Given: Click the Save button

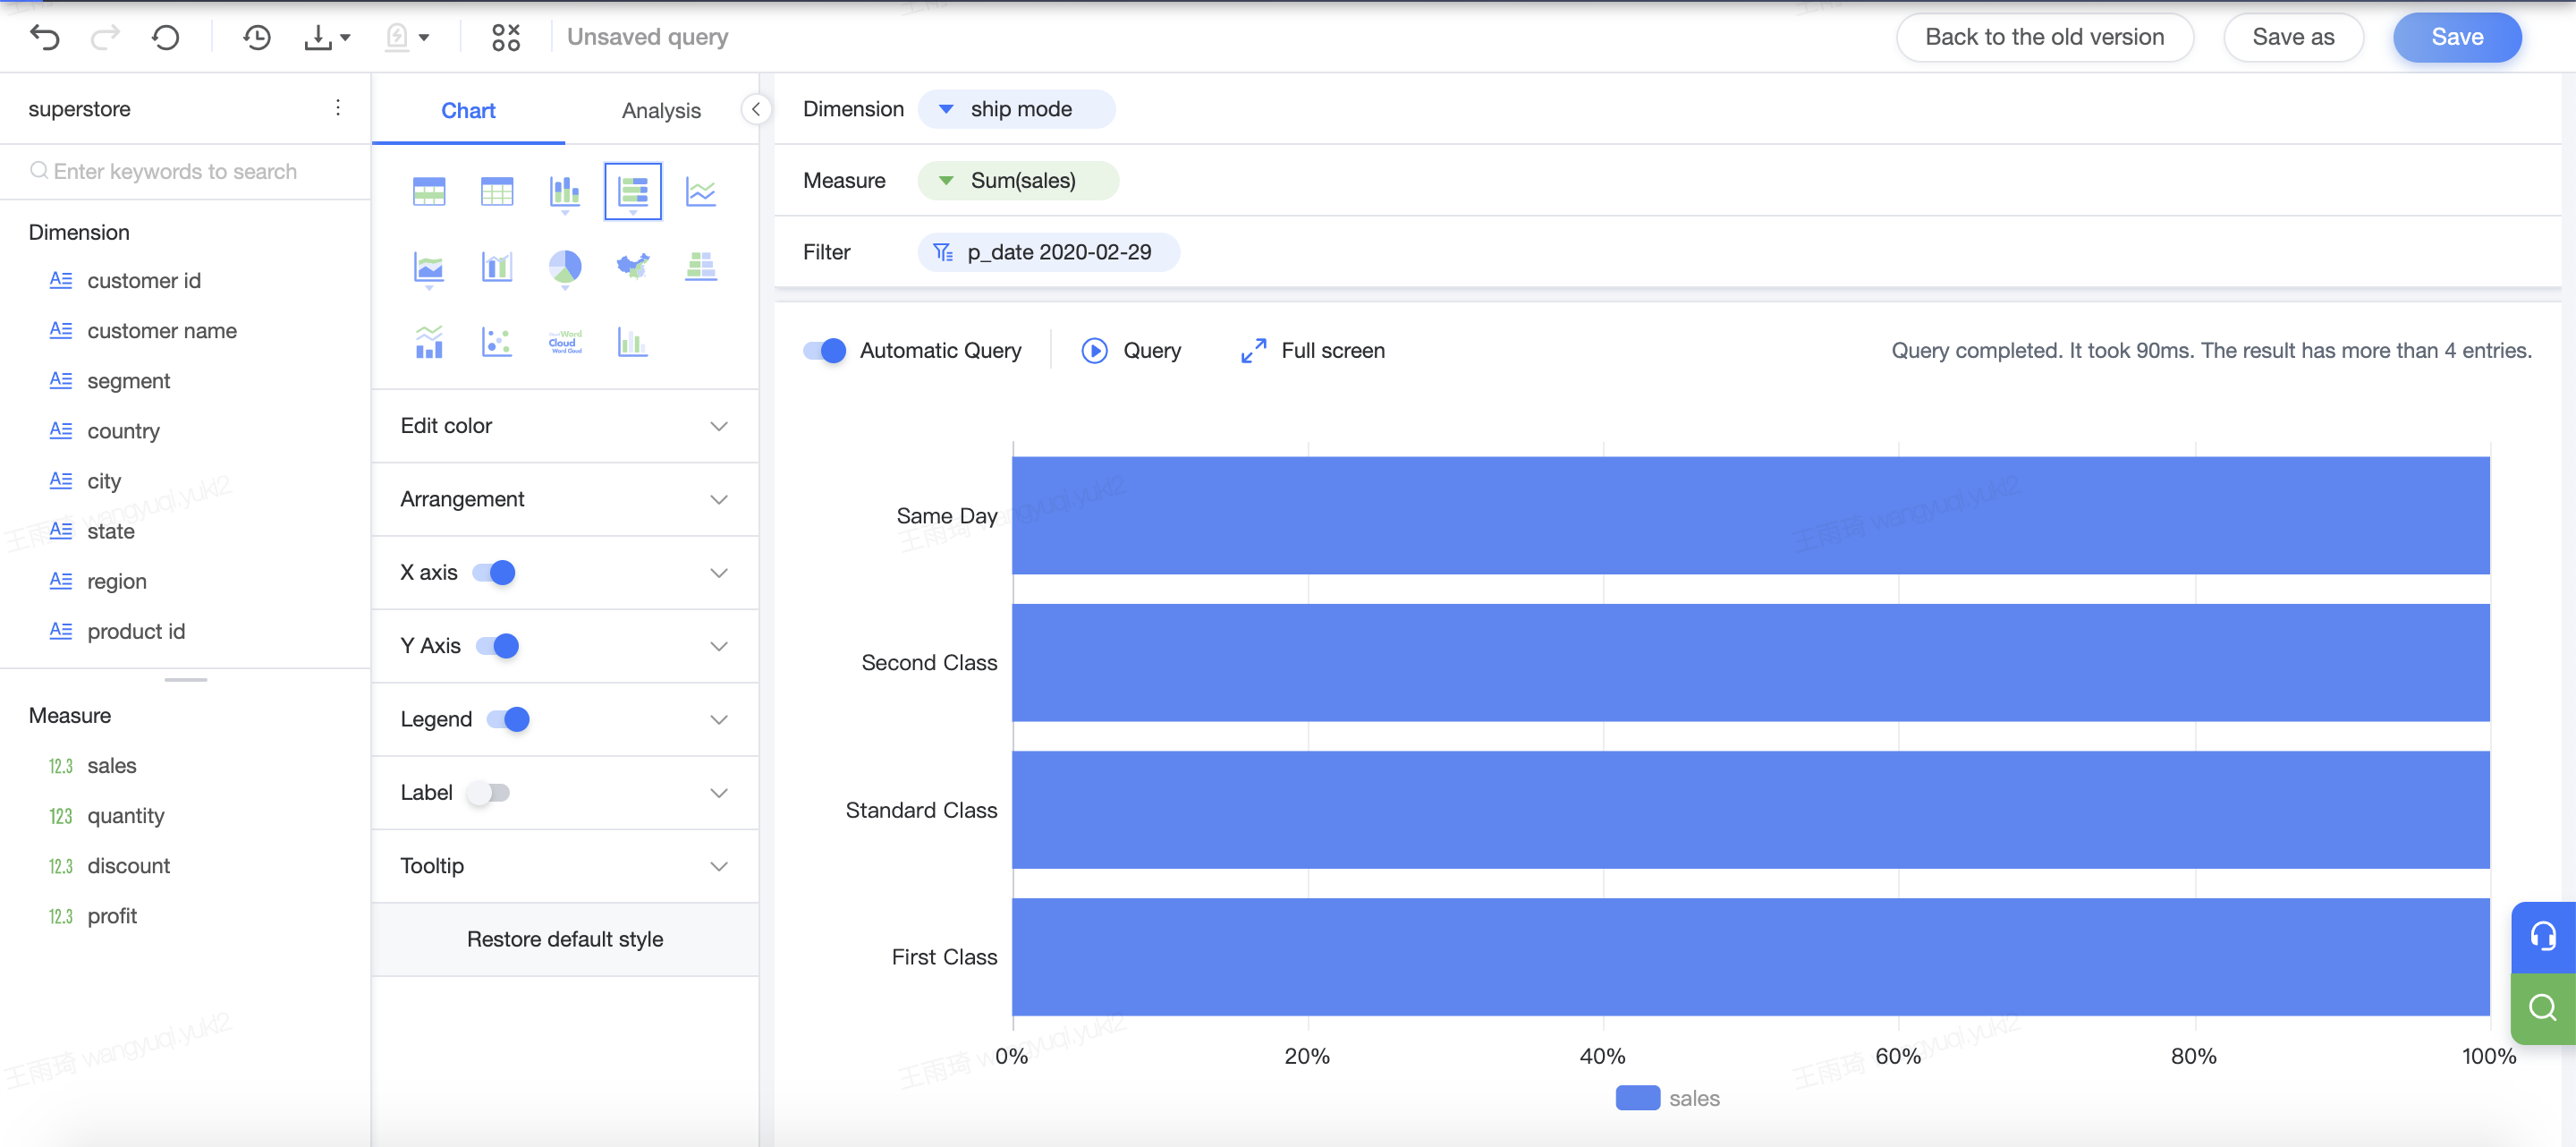Looking at the screenshot, I should click(2457, 37).
